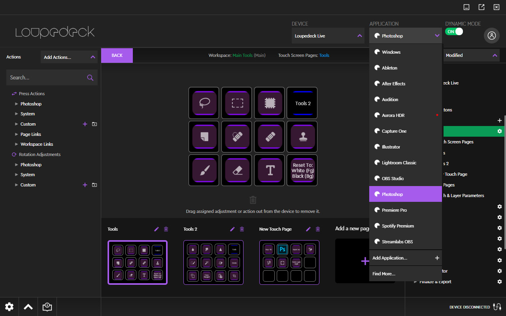This screenshot has height=316, width=506.
Task: Delete the Tools page
Action: 166,229
